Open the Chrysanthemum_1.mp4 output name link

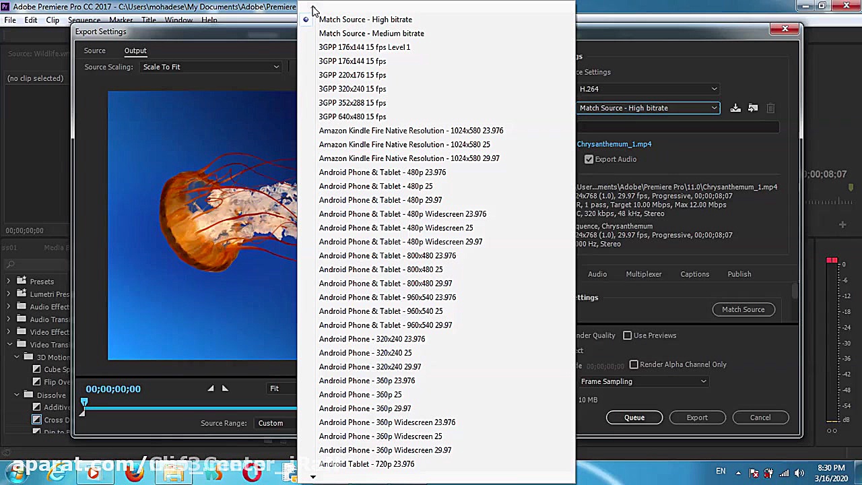[614, 144]
